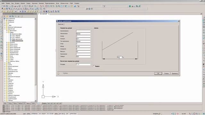Select the Свойства tab in the dialog
This screenshot has width=205, height=115.
(61, 24)
